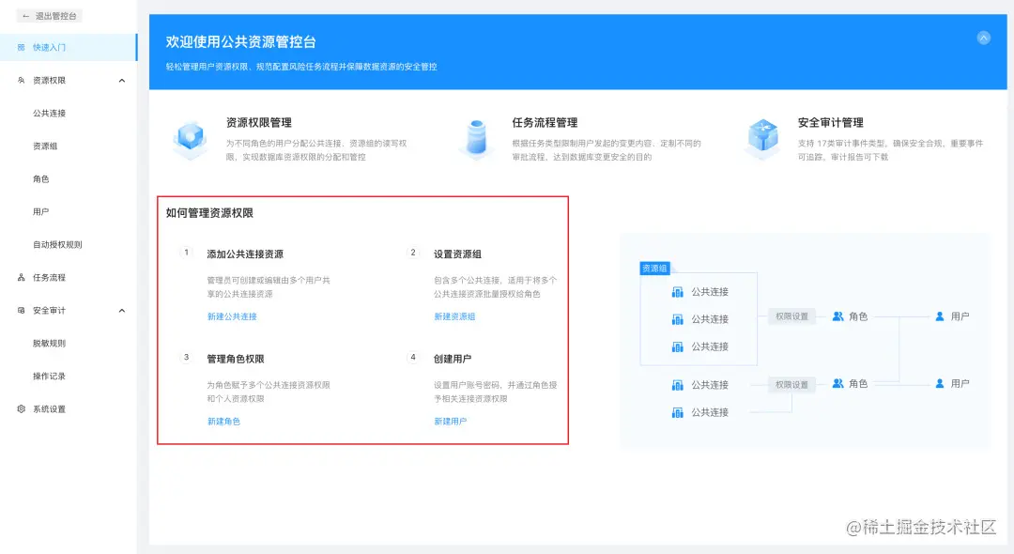Click the lower 角色 people icon
1014x554 pixels.
(x=838, y=384)
